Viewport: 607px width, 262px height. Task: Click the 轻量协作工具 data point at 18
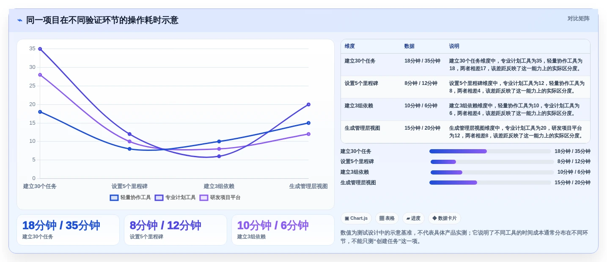click(40, 112)
